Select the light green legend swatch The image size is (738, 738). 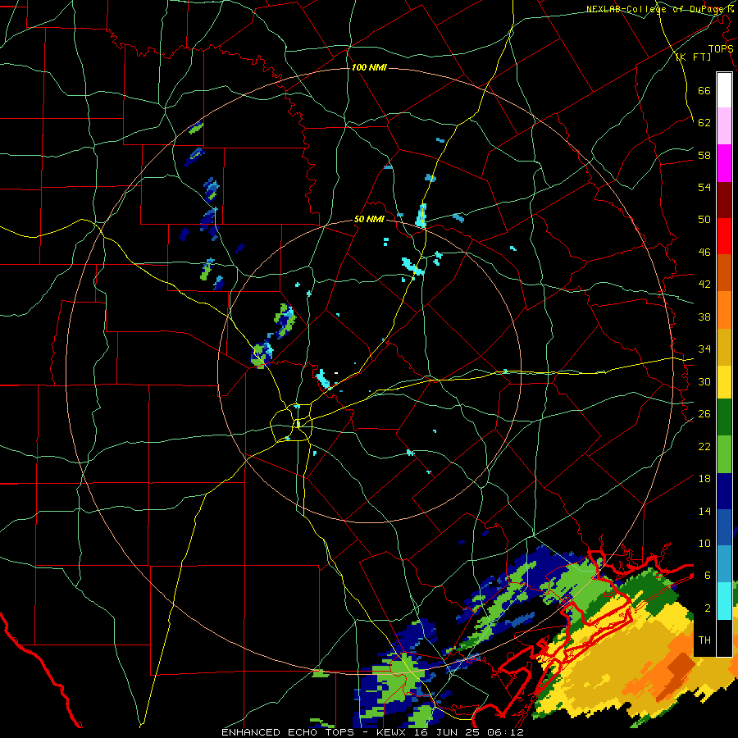[x=724, y=454]
